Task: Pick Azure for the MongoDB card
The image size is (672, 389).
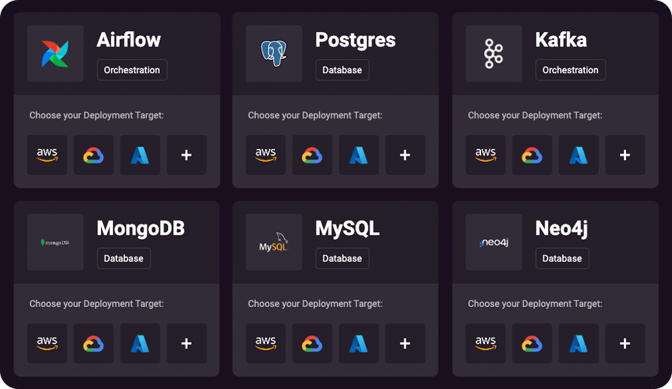Action: tap(140, 343)
